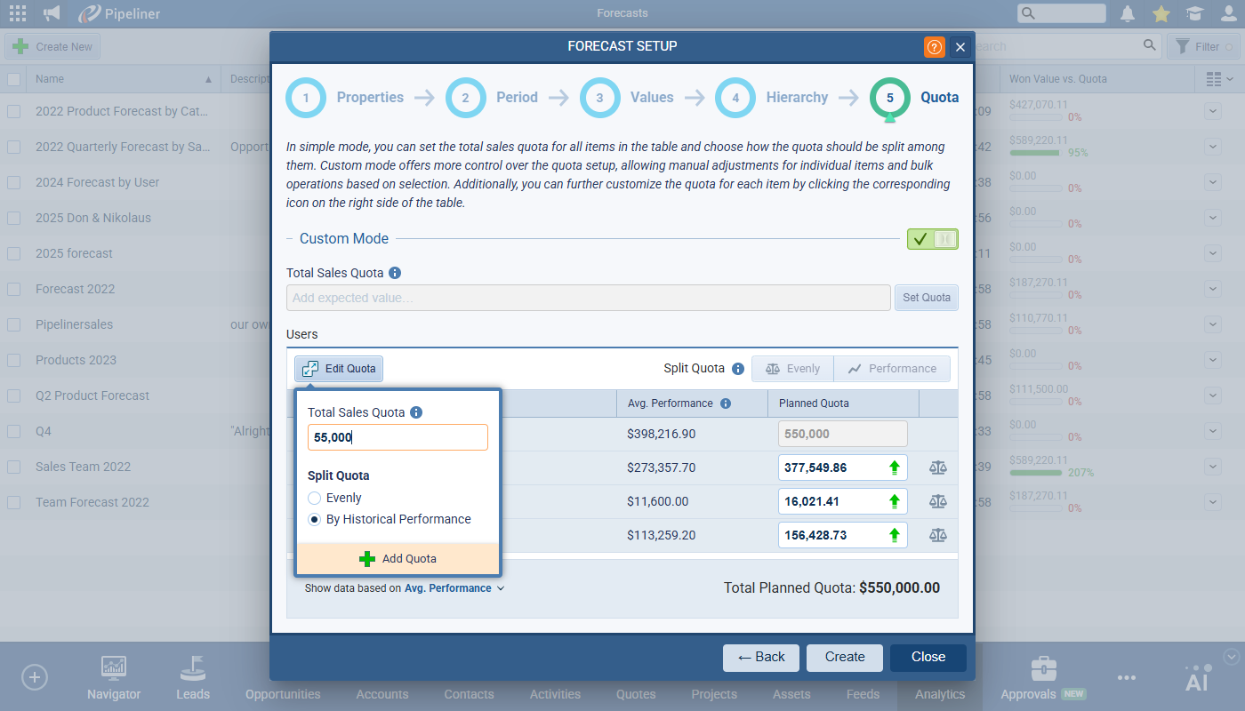The image size is (1245, 711).
Task: Click the balance scale icon beside 377,549.86
Action: (938, 467)
